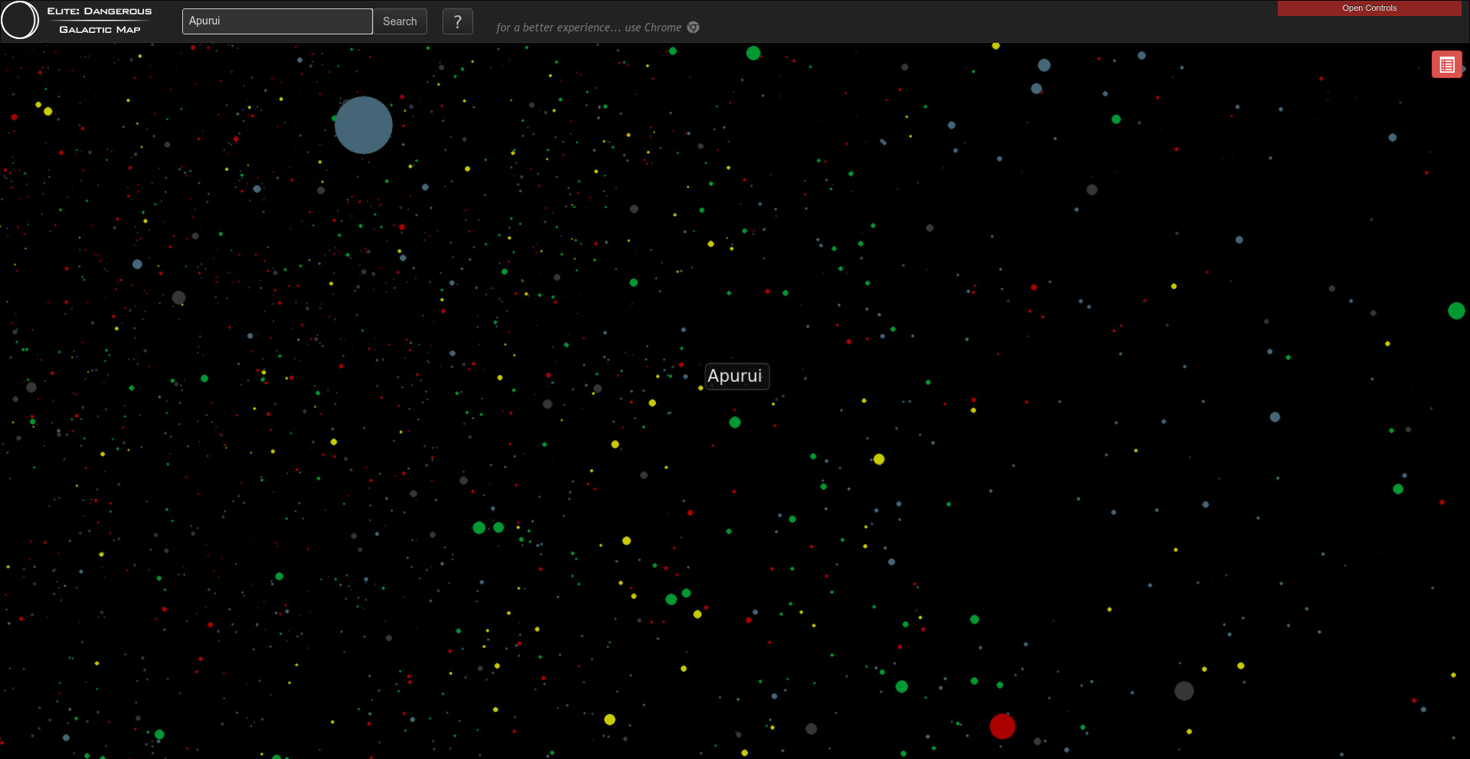Click the system search field containing Apurui
This screenshot has width=1470, height=759.
277,21
